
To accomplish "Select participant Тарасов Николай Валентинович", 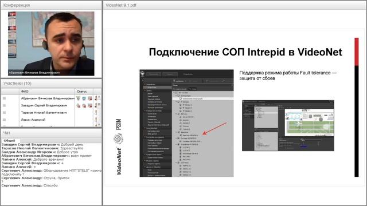I will [44, 113].
